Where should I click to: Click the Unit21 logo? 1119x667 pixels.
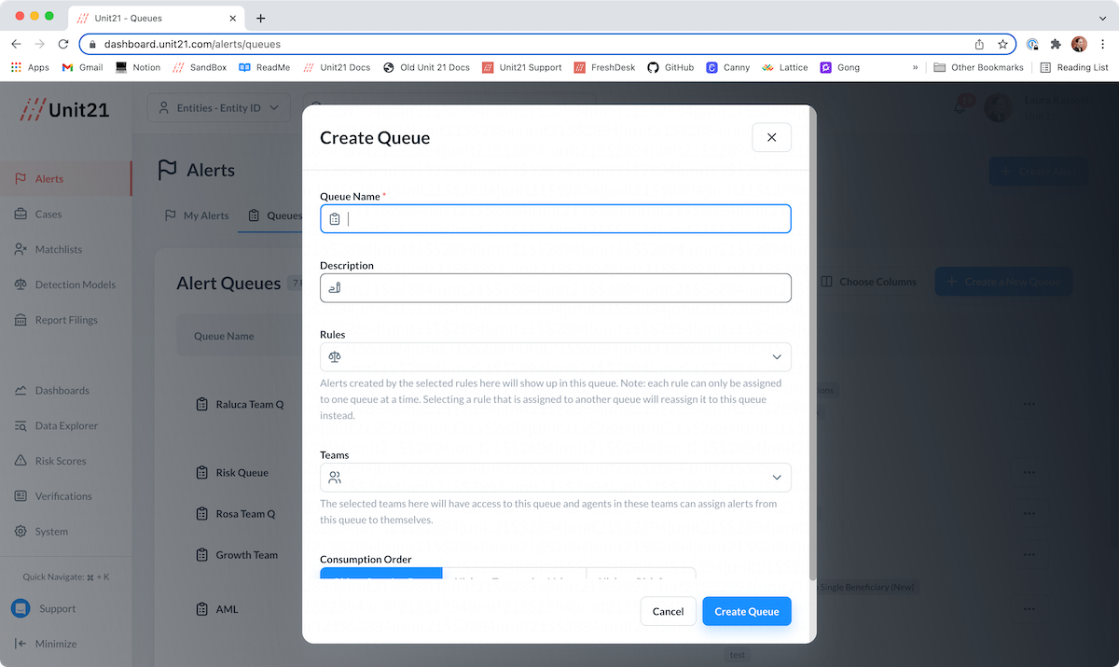pyautogui.click(x=65, y=109)
